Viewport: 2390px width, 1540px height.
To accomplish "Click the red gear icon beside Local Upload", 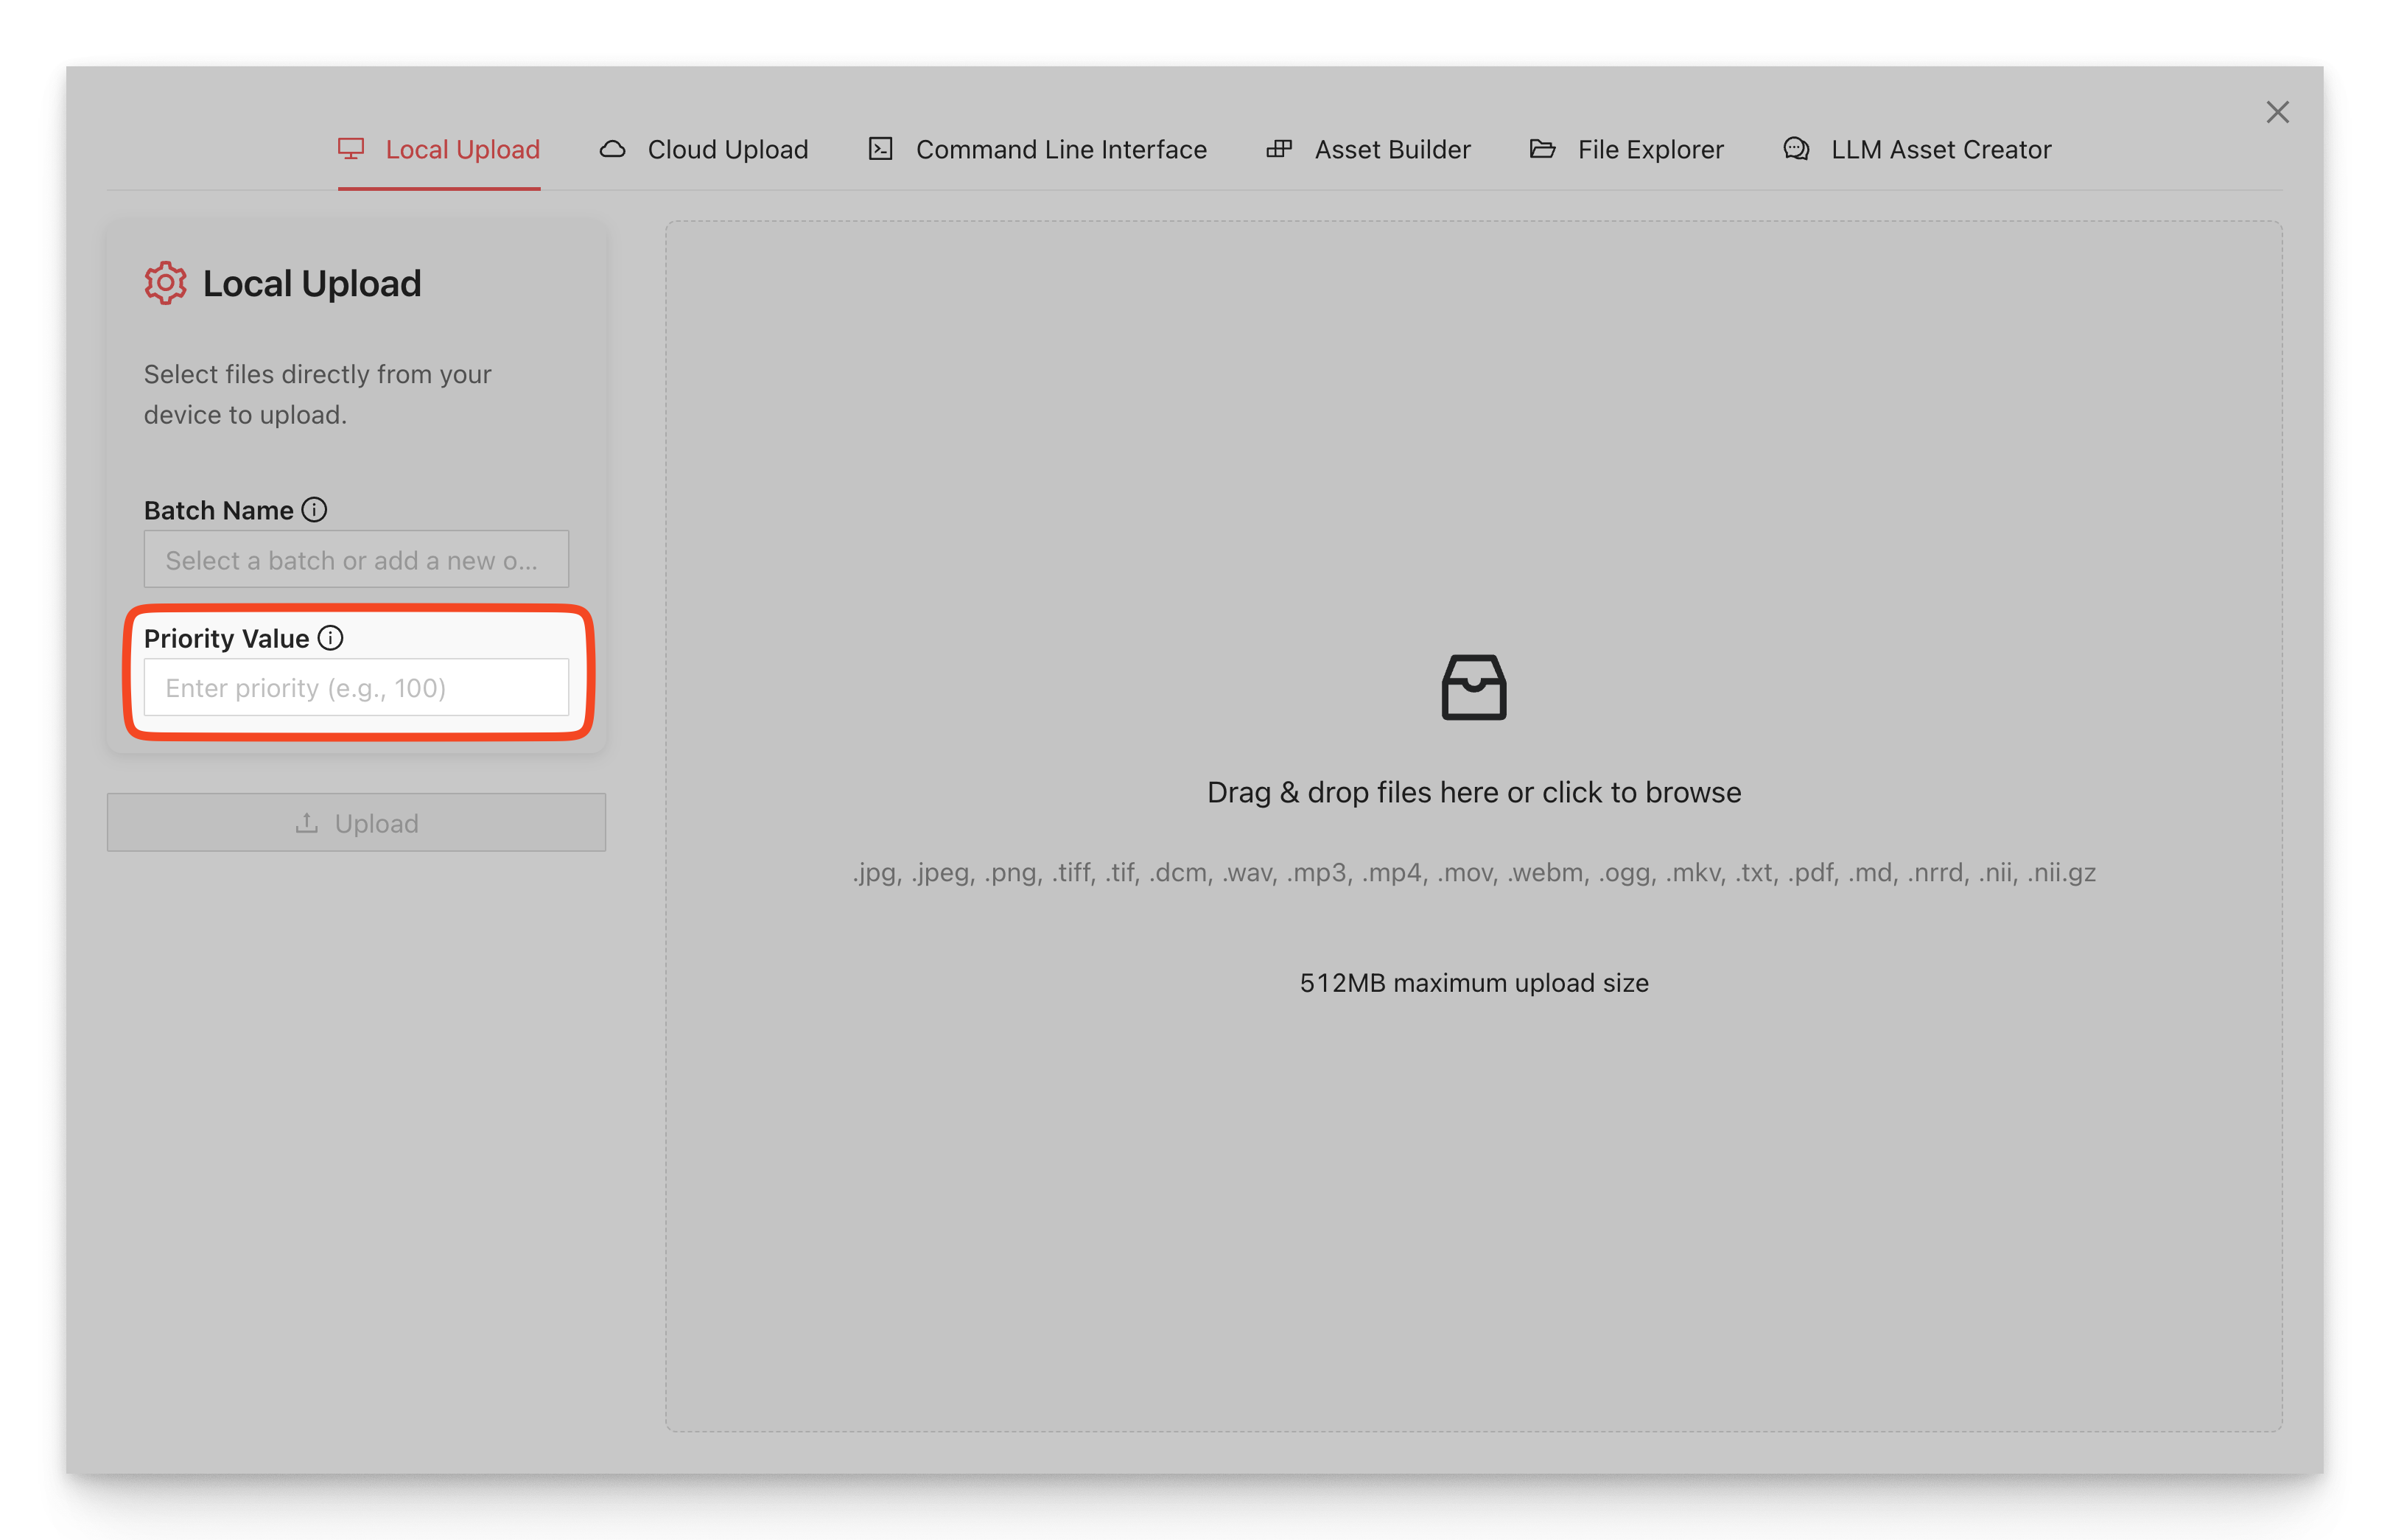I will (165, 284).
